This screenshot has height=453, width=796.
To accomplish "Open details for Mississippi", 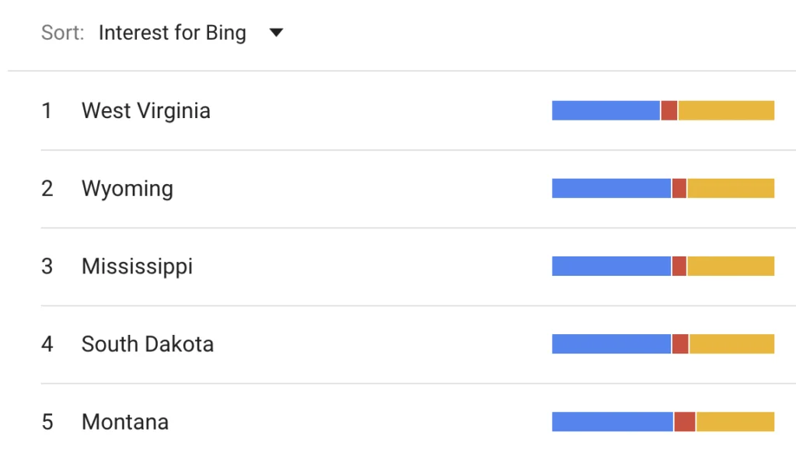I will pyautogui.click(x=137, y=266).
